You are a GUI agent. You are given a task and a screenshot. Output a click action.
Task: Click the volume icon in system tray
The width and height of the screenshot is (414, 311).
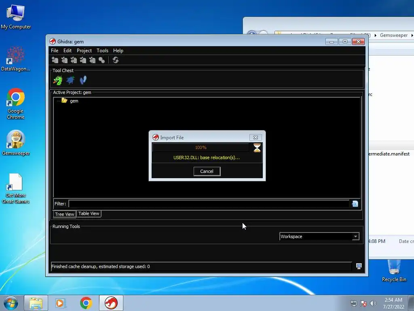373,303
